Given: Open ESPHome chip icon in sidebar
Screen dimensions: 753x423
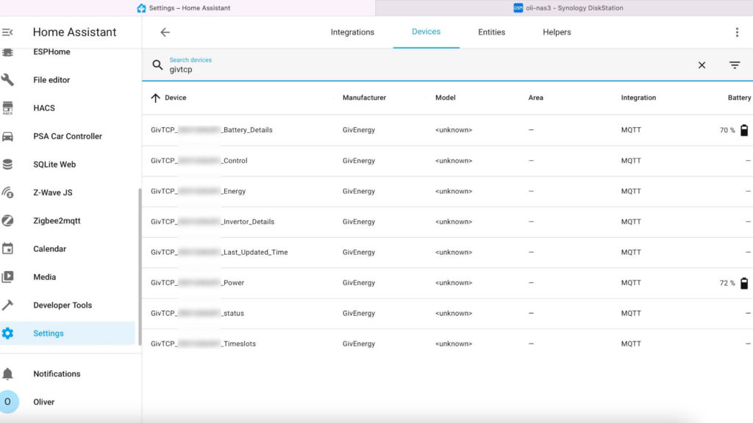Looking at the screenshot, I should point(7,52).
